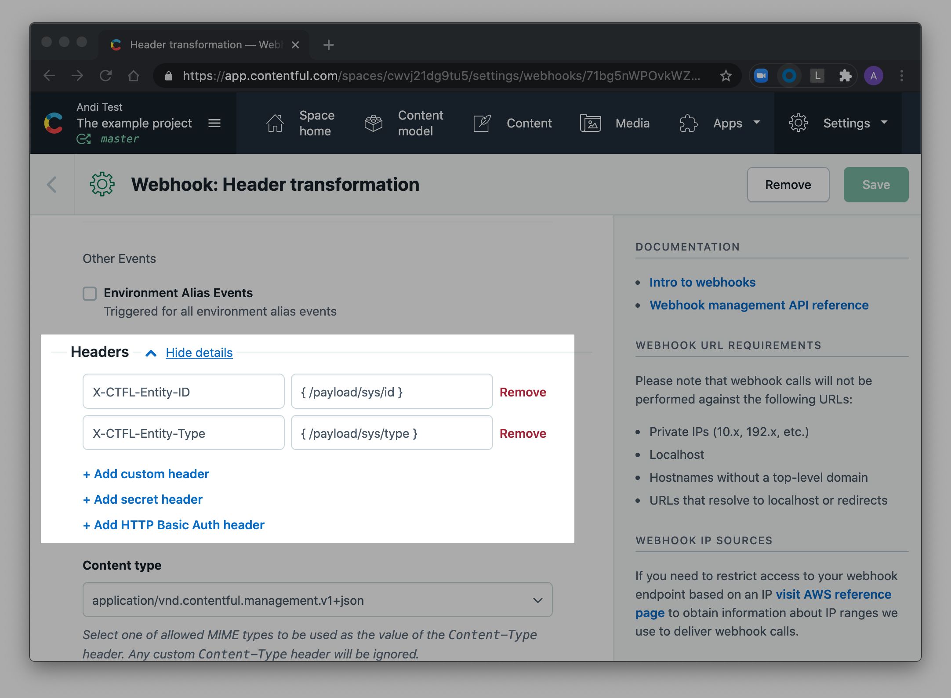Click the Space home house icon
Screen dimensions: 951x698
pos(275,123)
